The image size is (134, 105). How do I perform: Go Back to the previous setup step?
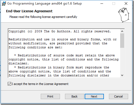coord(74,96)
